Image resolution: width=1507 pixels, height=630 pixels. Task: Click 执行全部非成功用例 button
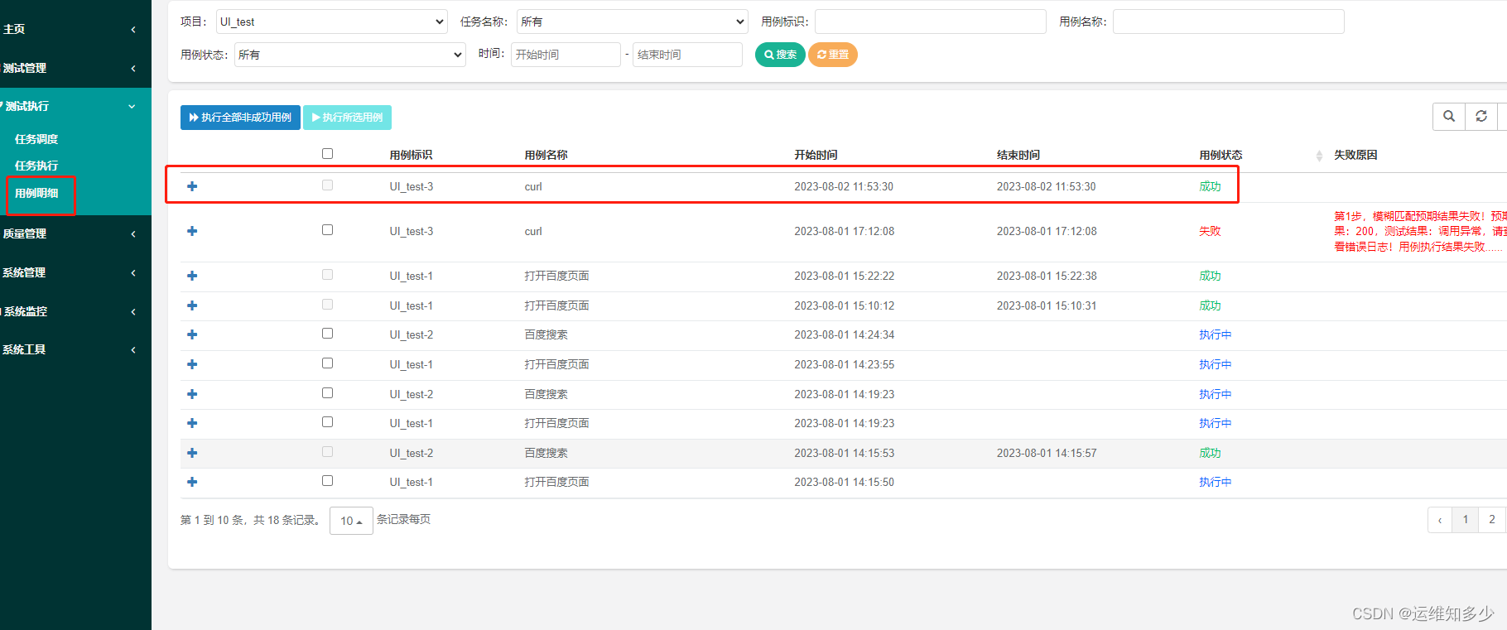pyautogui.click(x=240, y=118)
